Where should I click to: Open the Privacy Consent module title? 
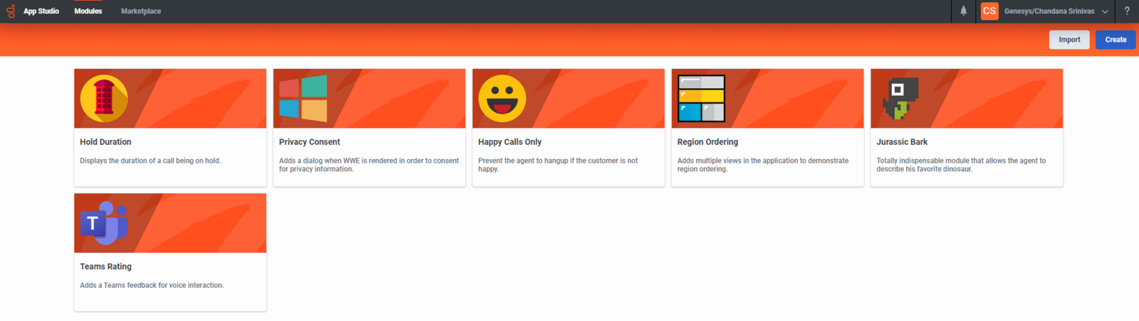pos(310,142)
